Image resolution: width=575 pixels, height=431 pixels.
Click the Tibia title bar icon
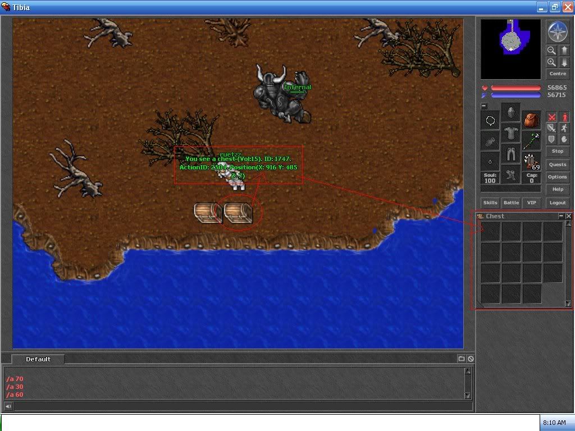pos(6,7)
